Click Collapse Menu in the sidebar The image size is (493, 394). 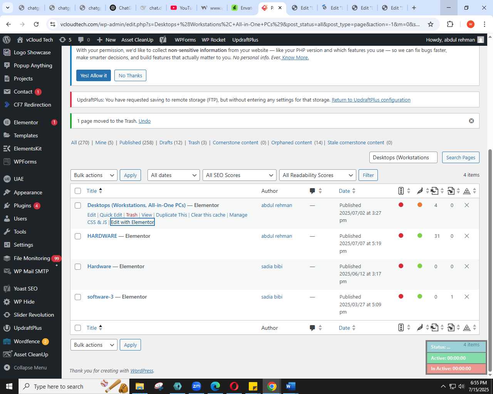(x=30, y=367)
